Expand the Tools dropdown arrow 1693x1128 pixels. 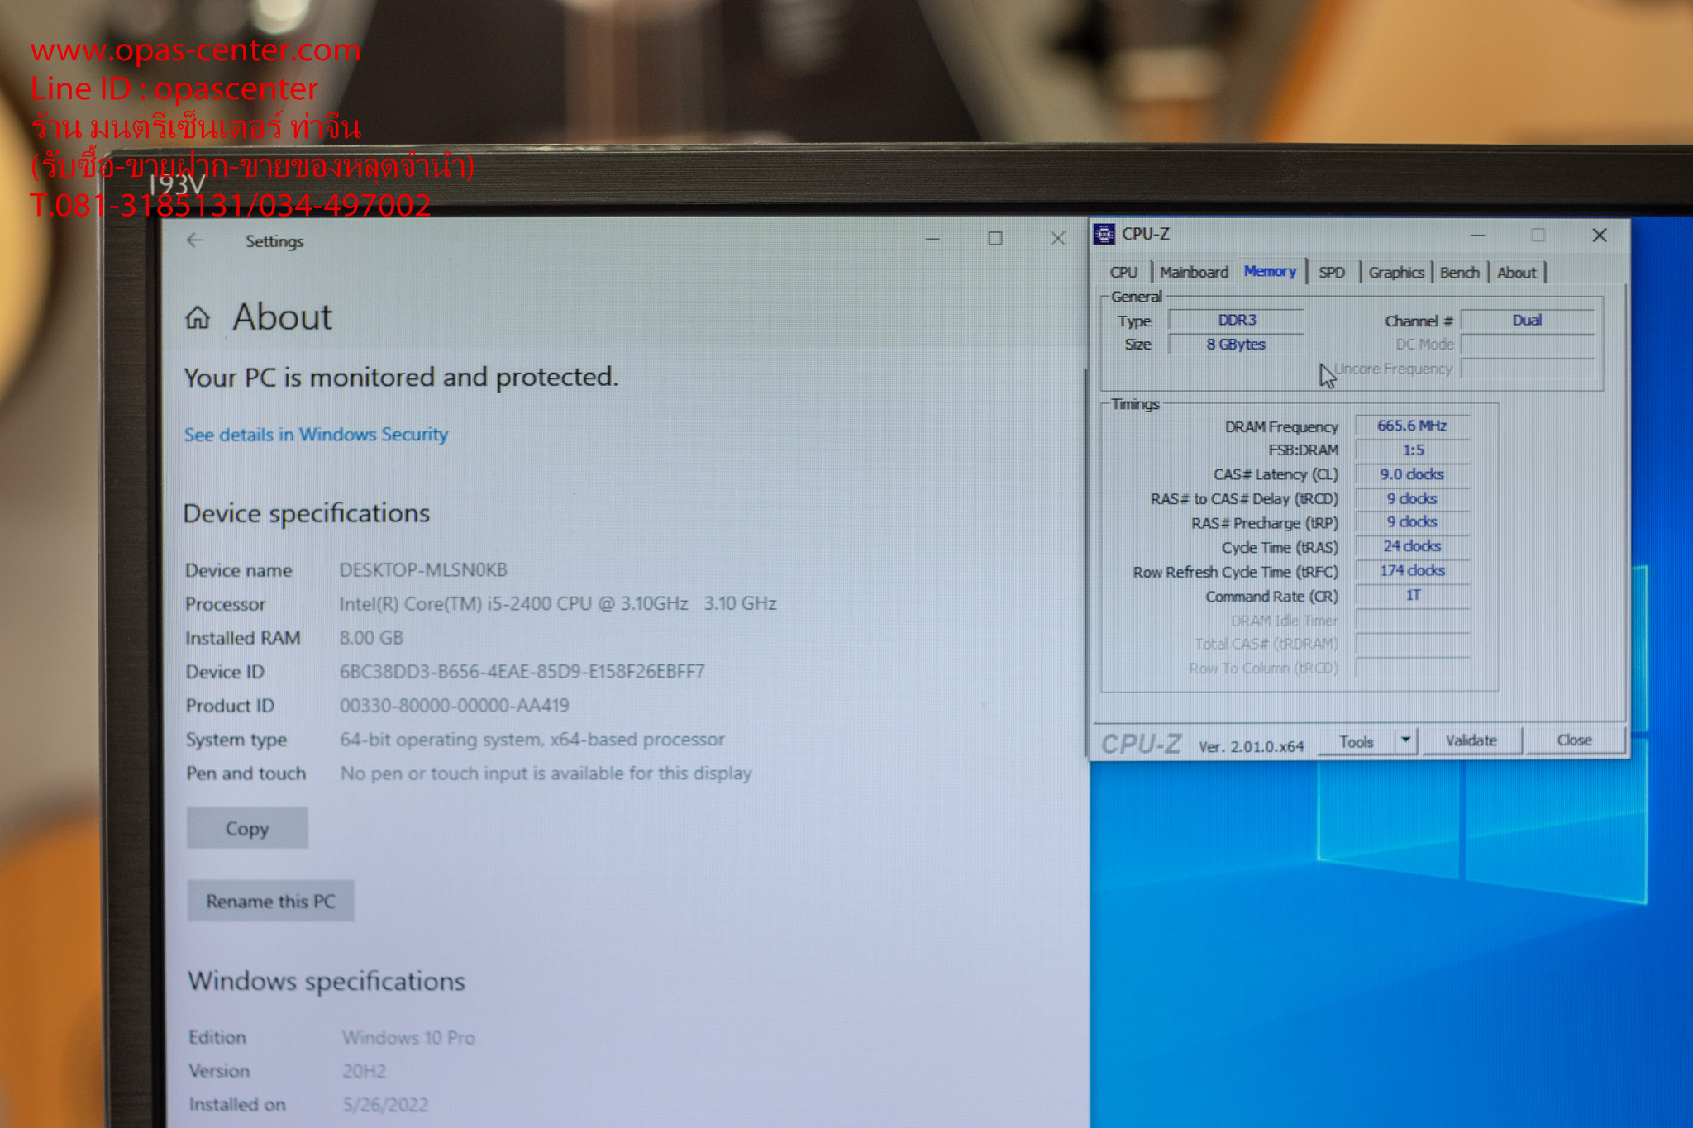[x=1406, y=740]
